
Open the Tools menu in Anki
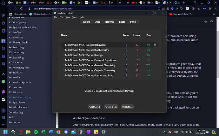pos(75,17)
